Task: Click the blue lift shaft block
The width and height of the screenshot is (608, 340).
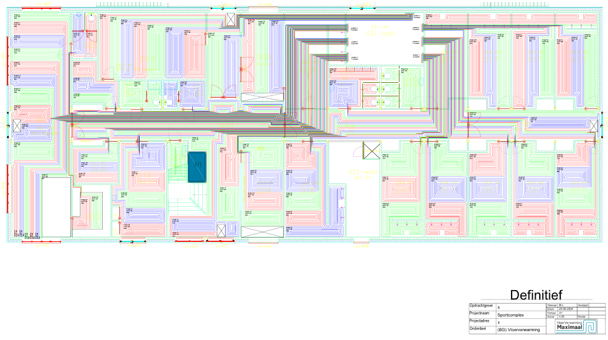Action: click(196, 167)
